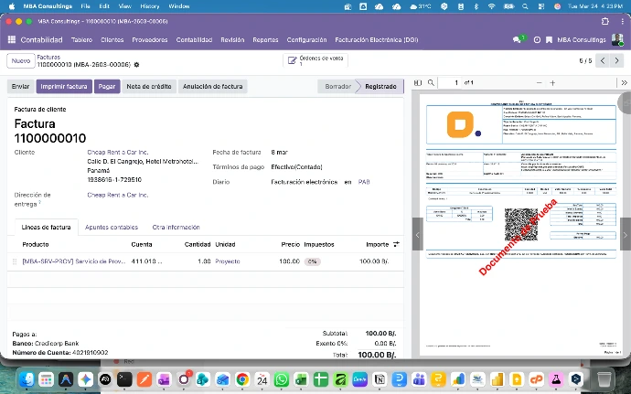The width and height of the screenshot is (631, 394).
Task: Click the gear actions icon beside invoice number
Action: click(x=137, y=65)
